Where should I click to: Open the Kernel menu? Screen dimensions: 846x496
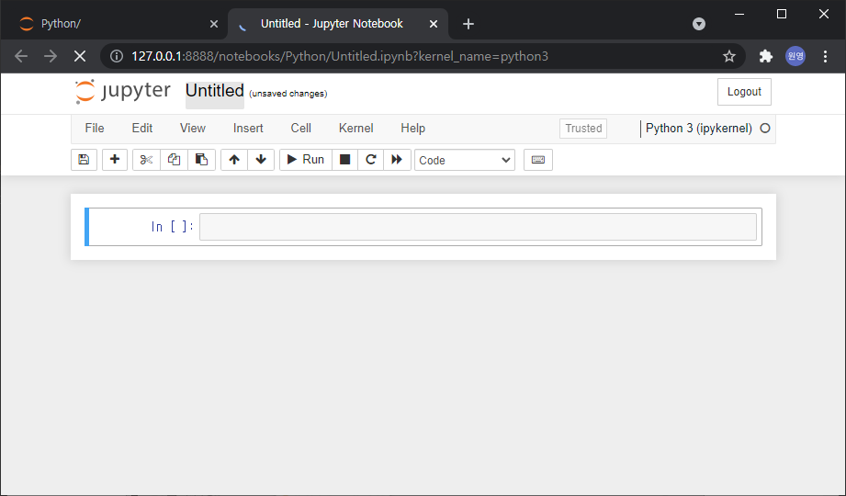356,129
